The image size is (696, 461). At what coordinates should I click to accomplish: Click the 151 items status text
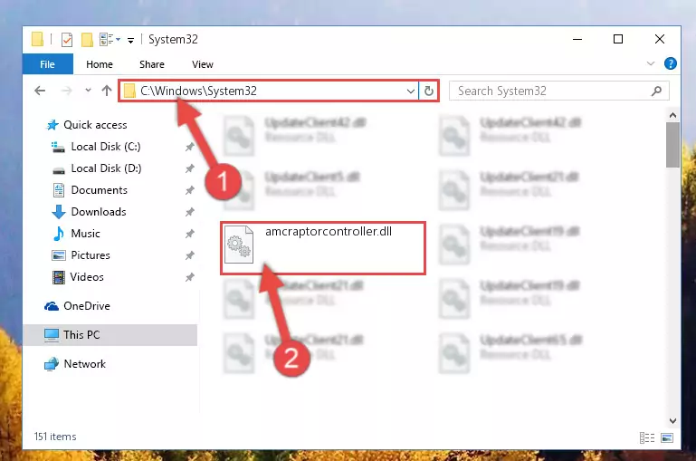point(55,437)
